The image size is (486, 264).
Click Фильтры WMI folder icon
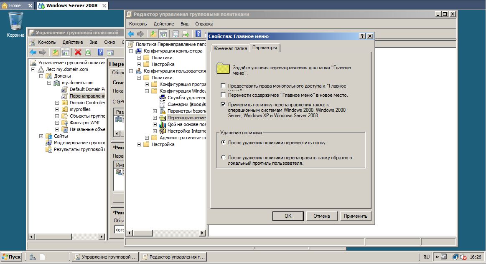[x=64, y=123]
